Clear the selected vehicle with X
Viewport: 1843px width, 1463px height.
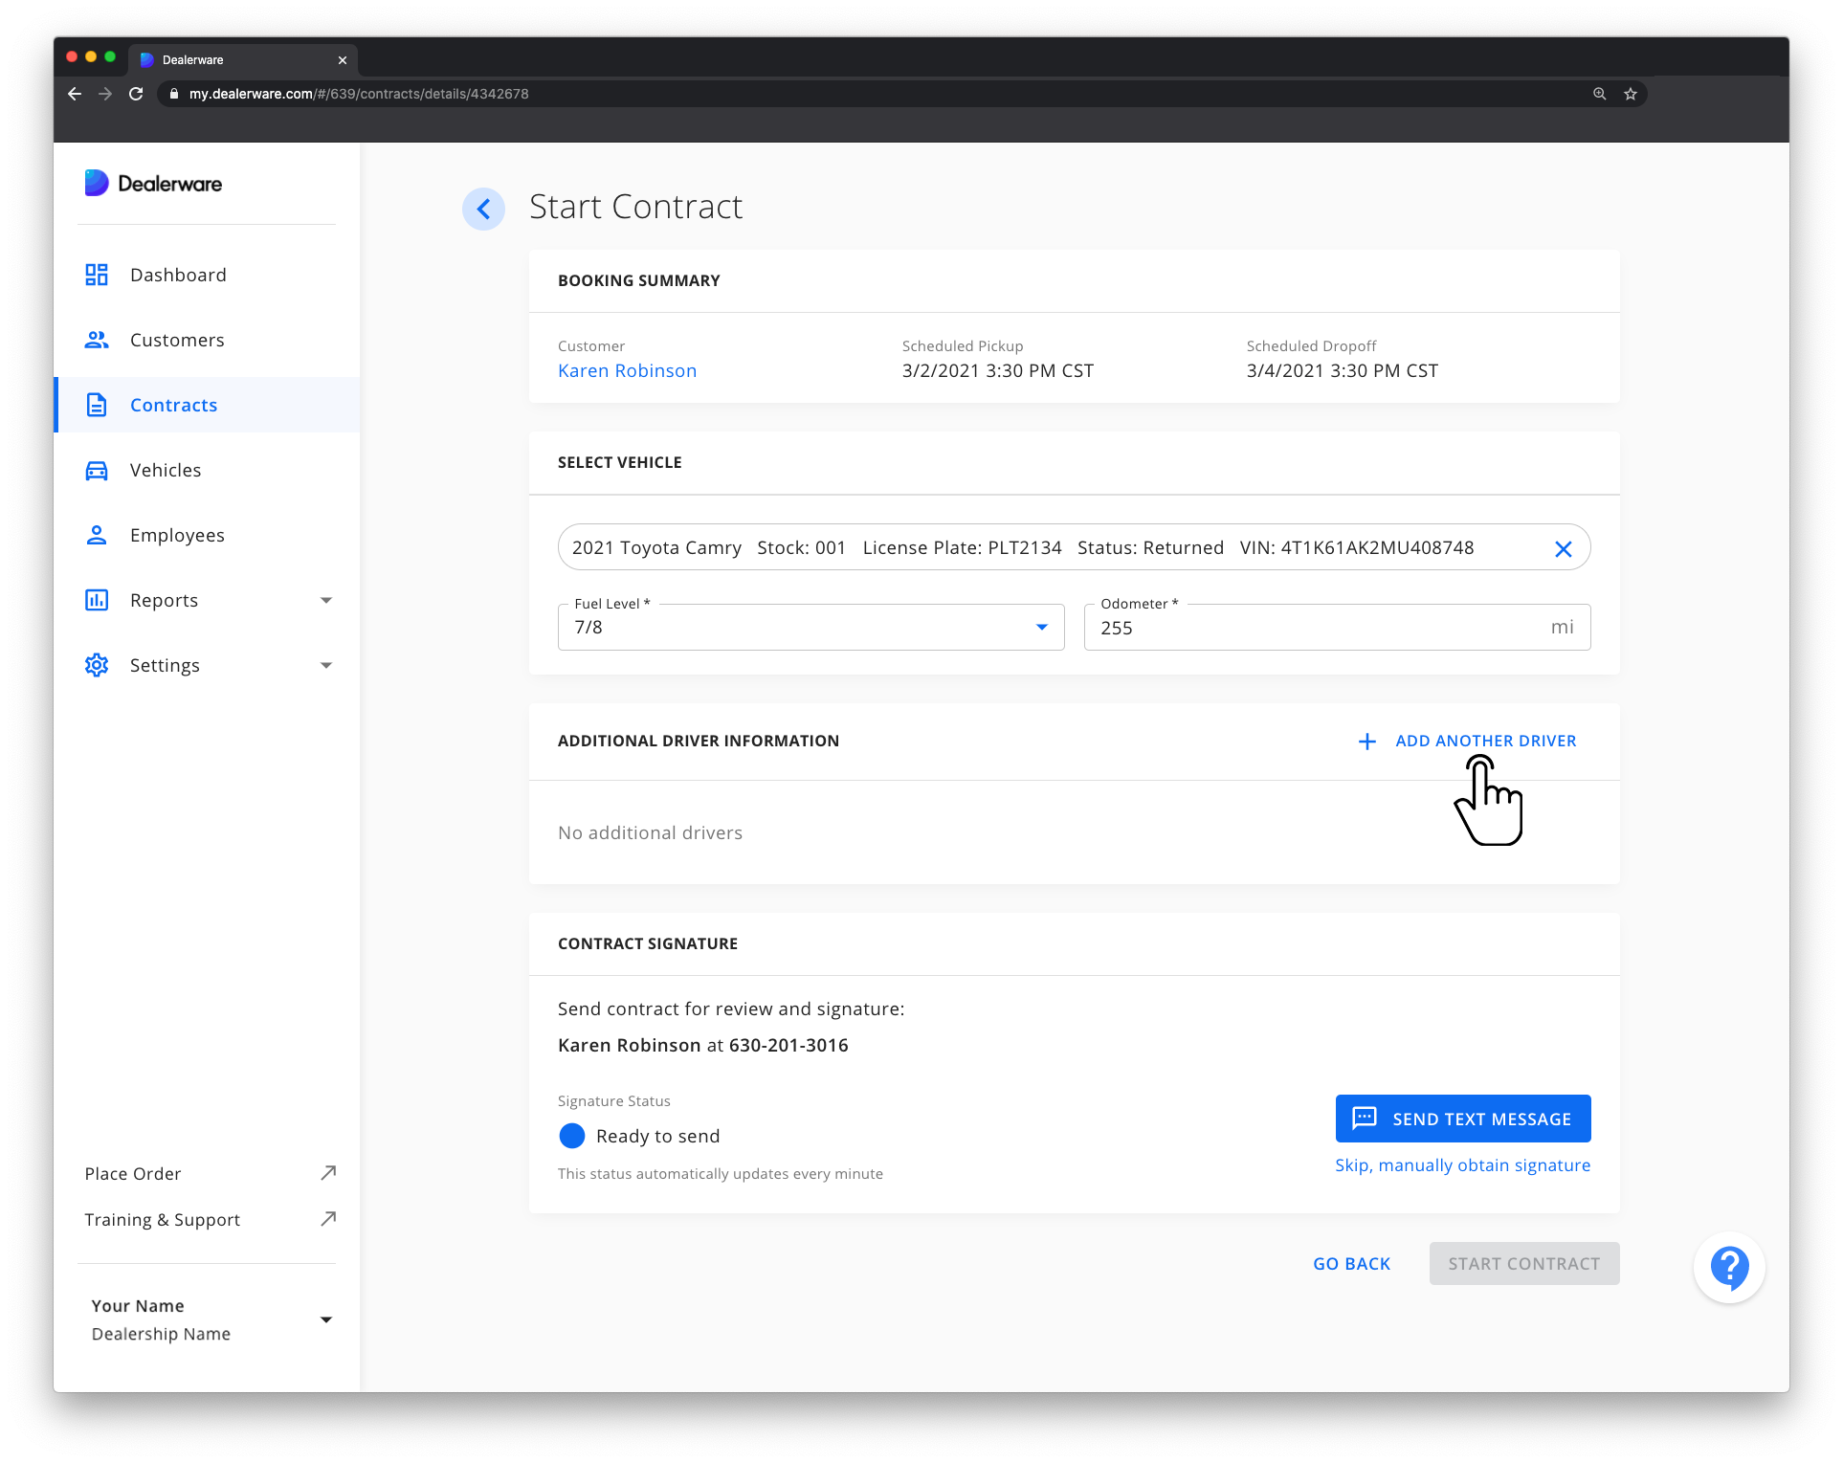[x=1564, y=548]
